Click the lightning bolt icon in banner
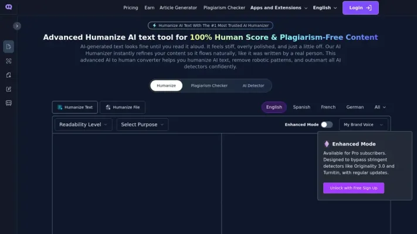 [154, 26]
